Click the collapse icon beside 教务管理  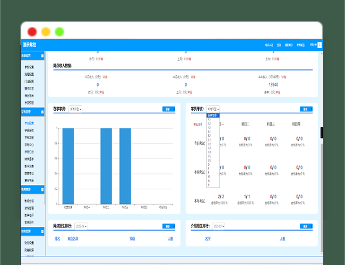(42, 189)
